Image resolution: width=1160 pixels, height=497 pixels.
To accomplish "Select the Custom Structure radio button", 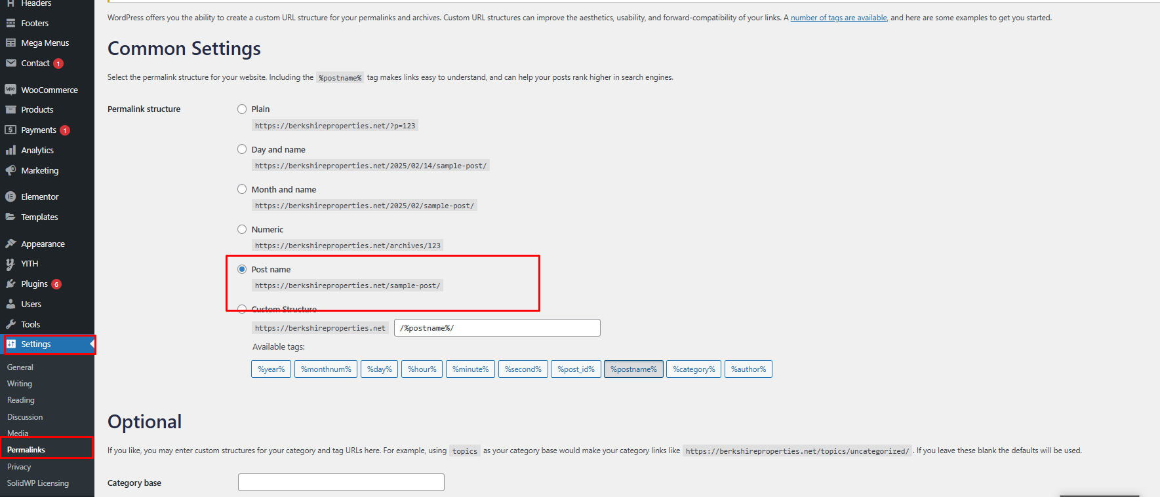I will [242, 309].
